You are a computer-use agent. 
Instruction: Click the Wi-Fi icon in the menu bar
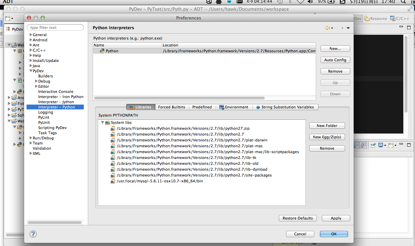pyautogui.click(x=300, y=2)
